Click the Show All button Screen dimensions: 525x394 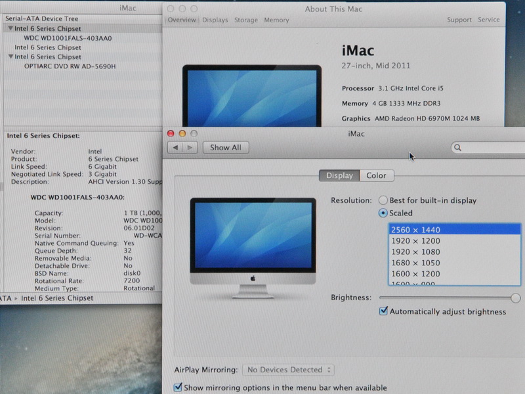click(x=226, y=147)
